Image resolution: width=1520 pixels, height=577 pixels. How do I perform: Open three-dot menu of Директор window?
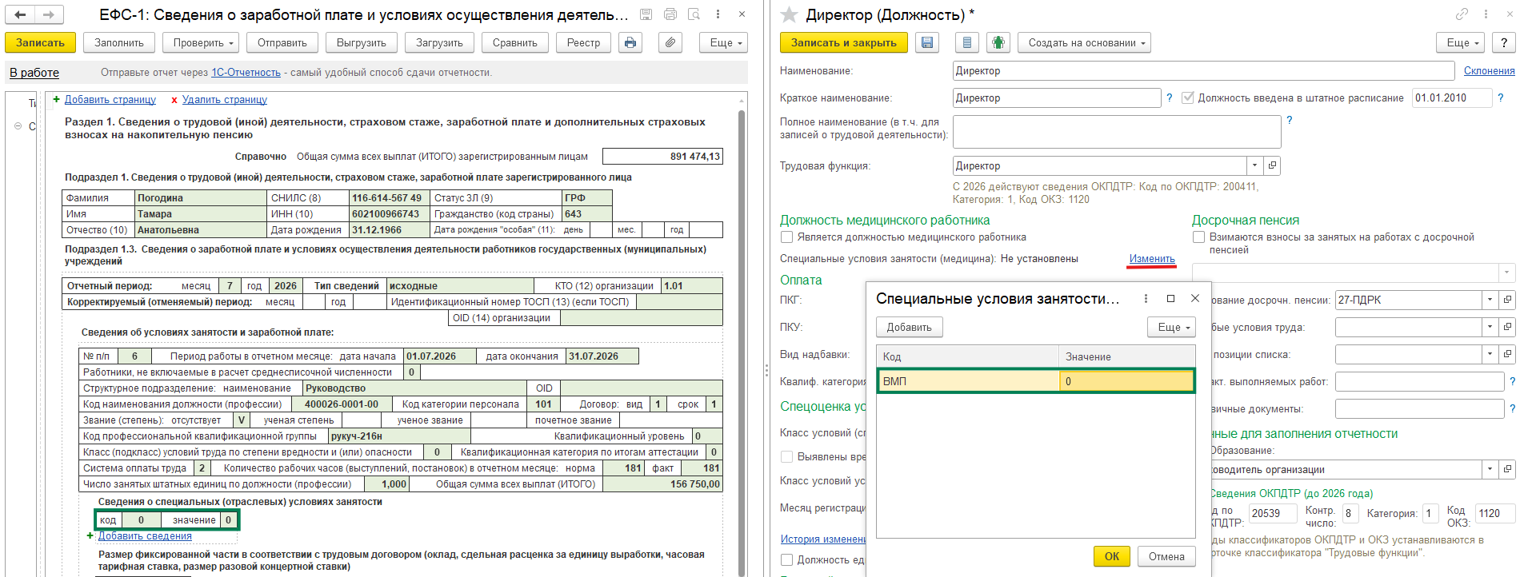point(1486,14)
